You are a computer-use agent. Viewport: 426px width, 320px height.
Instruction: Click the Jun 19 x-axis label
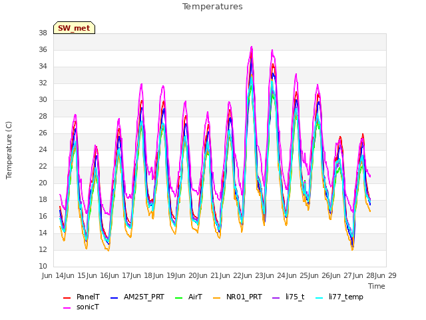164,275
